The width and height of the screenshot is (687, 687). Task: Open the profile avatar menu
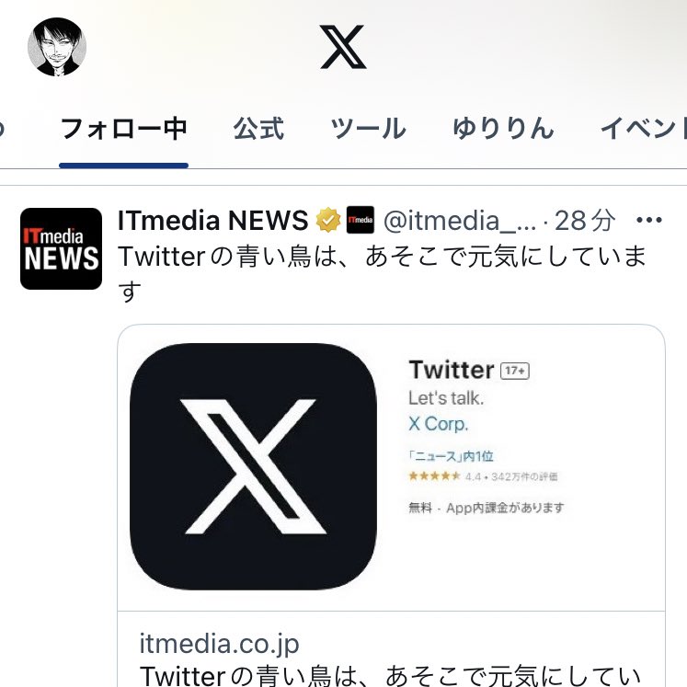click(57, 47)
